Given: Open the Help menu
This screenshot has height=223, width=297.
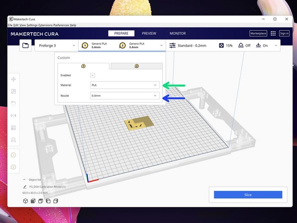Looking at the screenshot, I should [x=73, y=25].
